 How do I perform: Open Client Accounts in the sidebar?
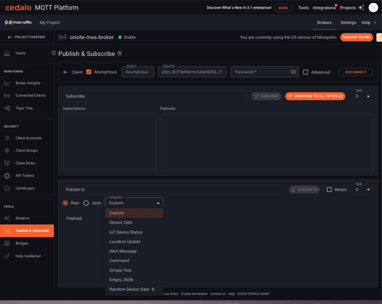(x=28, y=138)
